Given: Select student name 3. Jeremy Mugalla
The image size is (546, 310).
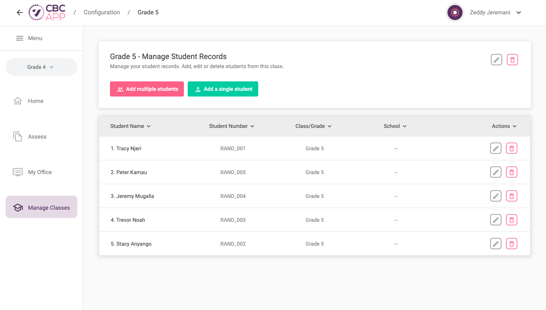Looking at the screenshot, I should click(132, 196).
